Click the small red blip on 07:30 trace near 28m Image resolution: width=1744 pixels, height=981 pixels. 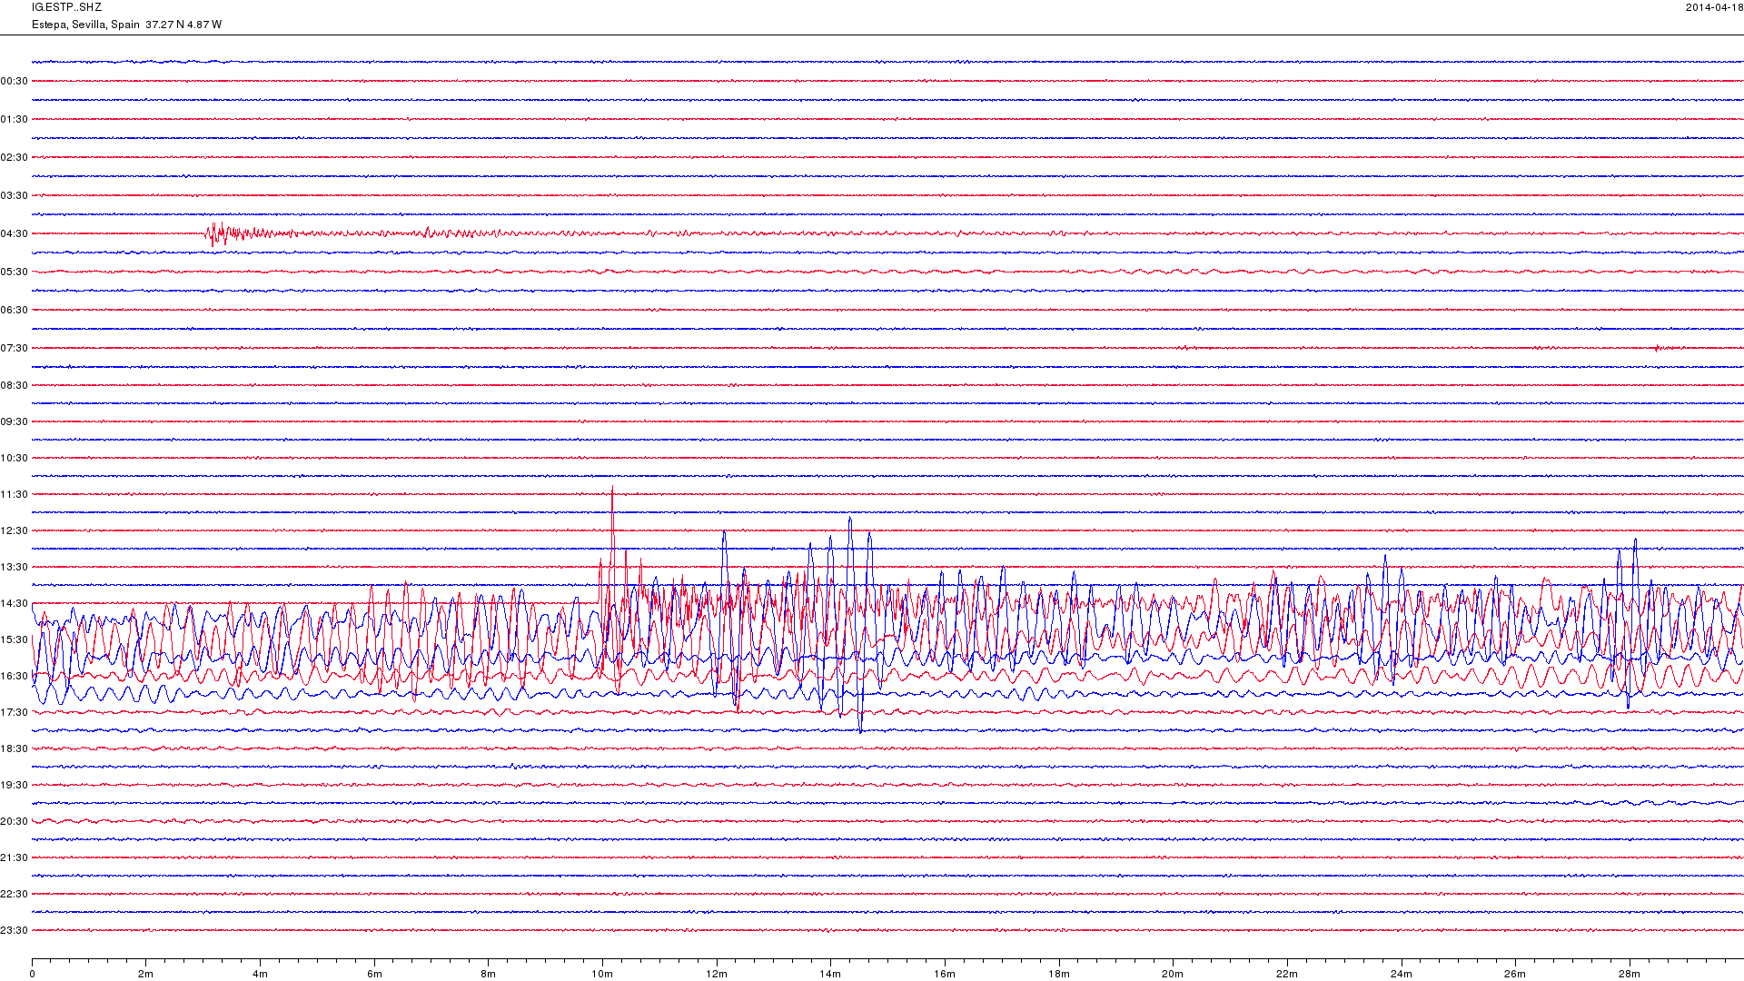[x=1657, y=348]
